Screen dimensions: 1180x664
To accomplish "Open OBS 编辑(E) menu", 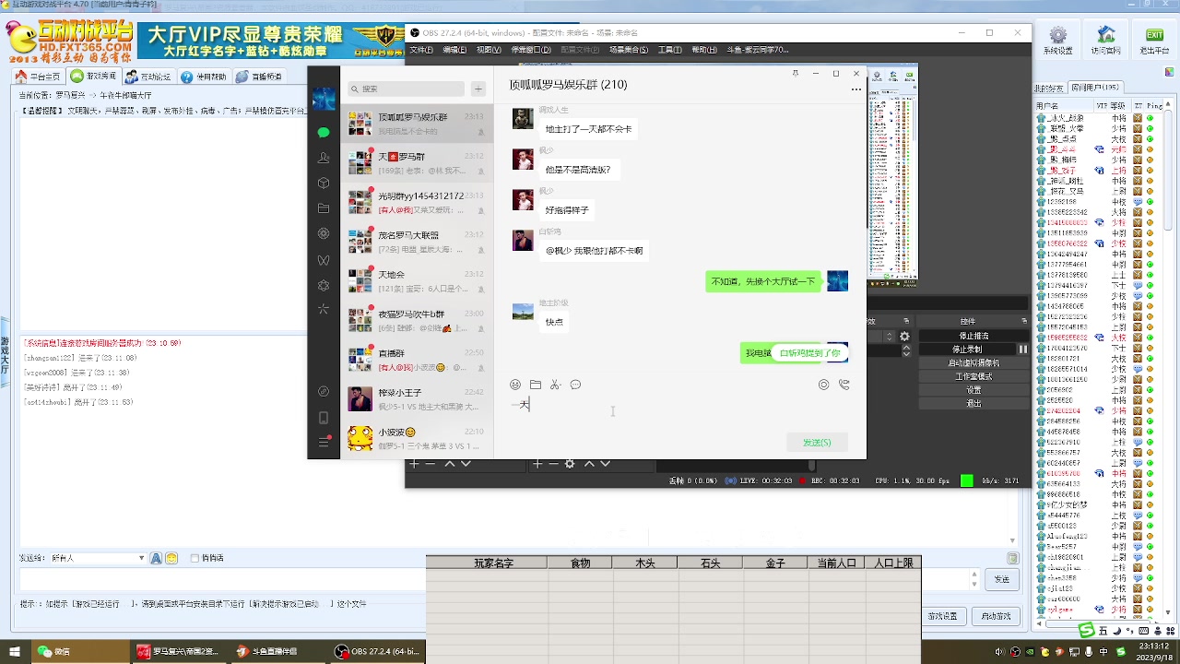I will click(x=454, y=50).
